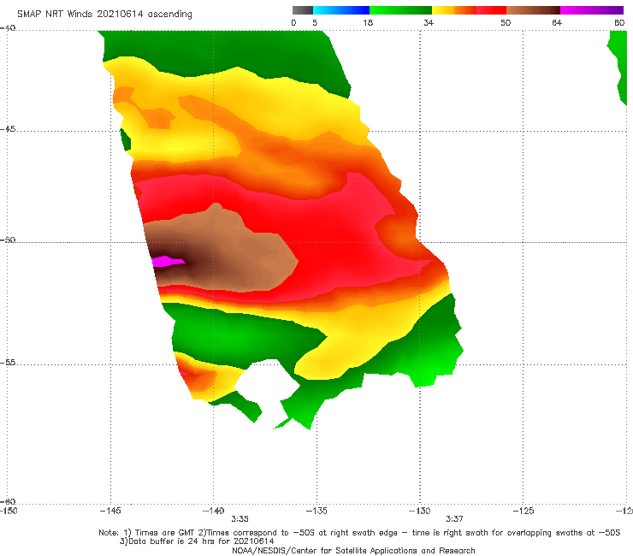Choose the yellow-orange segment of the color bar
The width and height of the screenshot is (633, 556).
(454, 10)
